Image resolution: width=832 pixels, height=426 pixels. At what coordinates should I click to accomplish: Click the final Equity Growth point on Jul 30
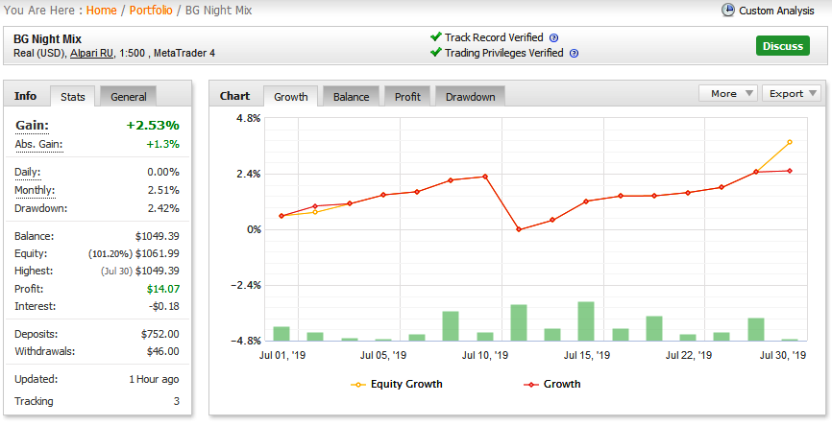pos(790,142)
